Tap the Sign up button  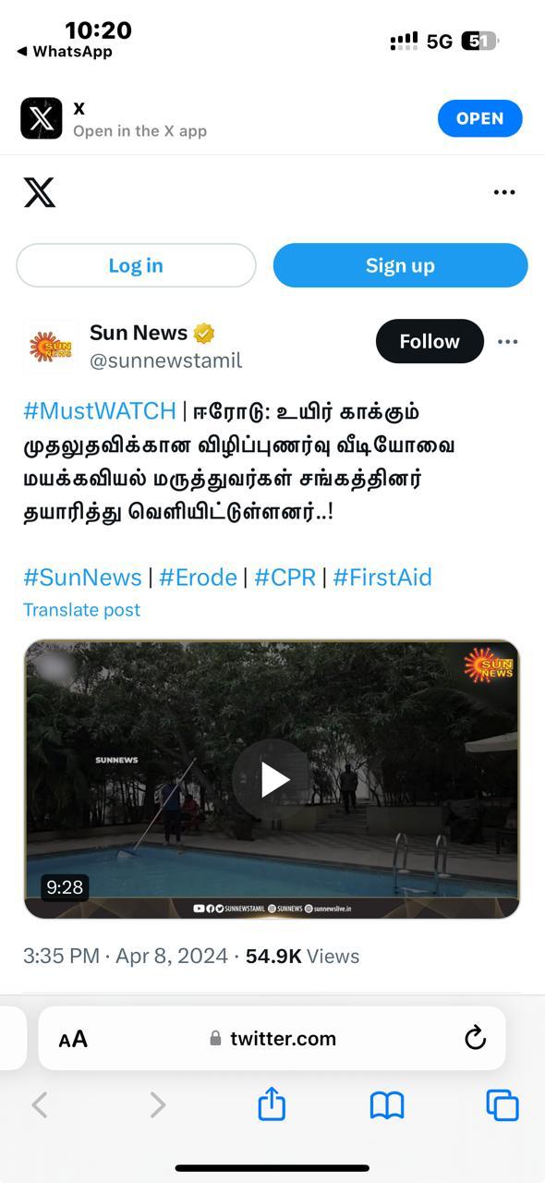[x=400, y=265]
